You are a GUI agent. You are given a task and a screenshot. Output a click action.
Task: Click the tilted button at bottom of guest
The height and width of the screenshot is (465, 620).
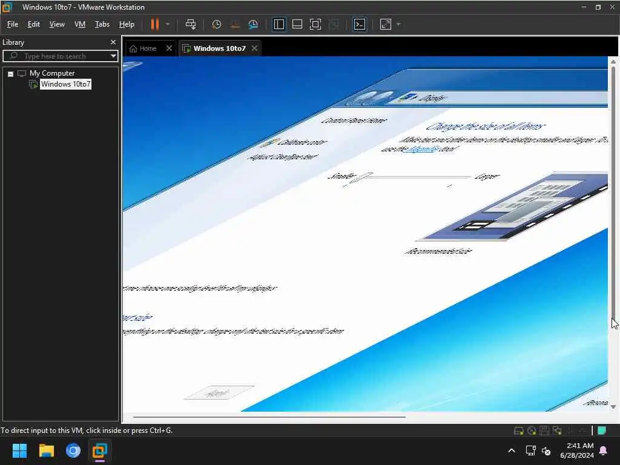click(x=219, y=392)
